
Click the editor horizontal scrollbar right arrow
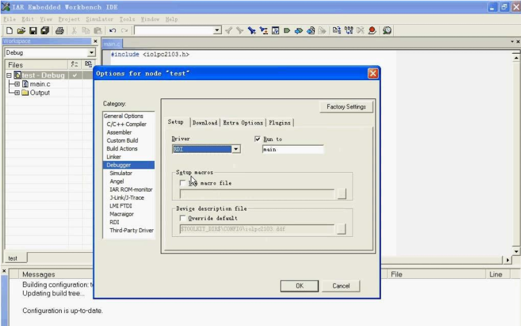coord(507,260)
